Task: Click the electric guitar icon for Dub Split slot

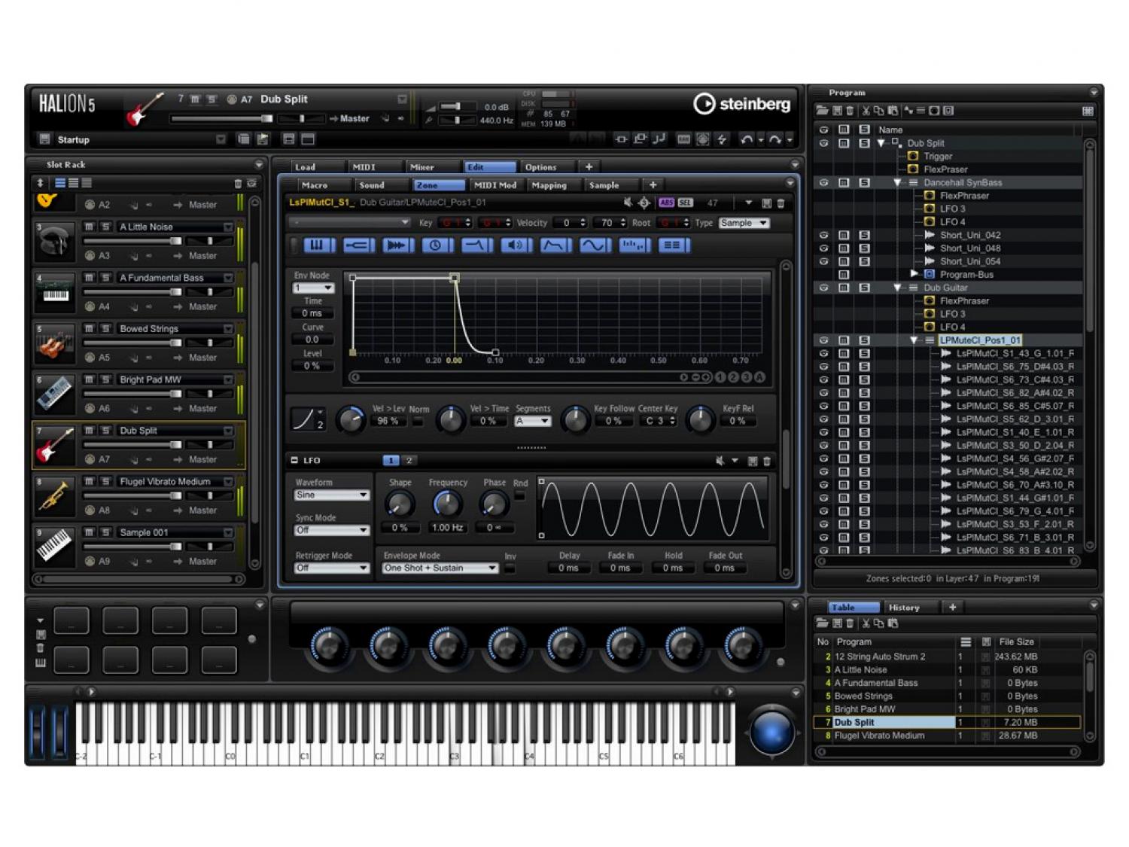Action: (55, 445)
